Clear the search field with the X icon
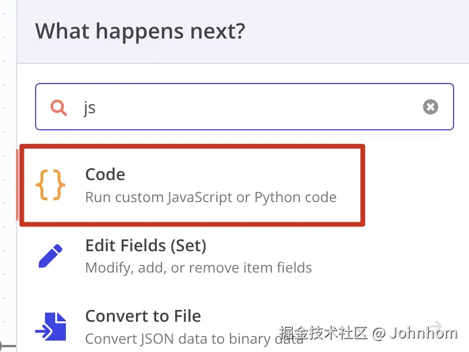The image size is (469, 352). 430,107
